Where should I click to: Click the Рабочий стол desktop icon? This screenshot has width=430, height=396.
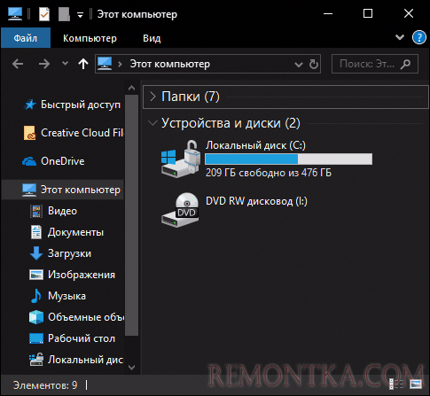[x=36, y=338]
